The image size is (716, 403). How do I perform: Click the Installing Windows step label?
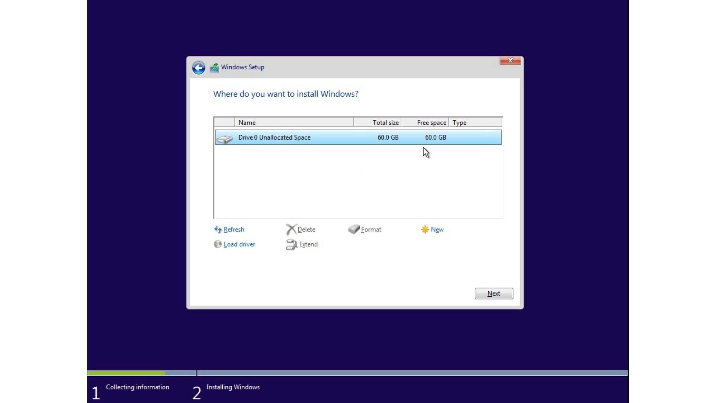233,387
